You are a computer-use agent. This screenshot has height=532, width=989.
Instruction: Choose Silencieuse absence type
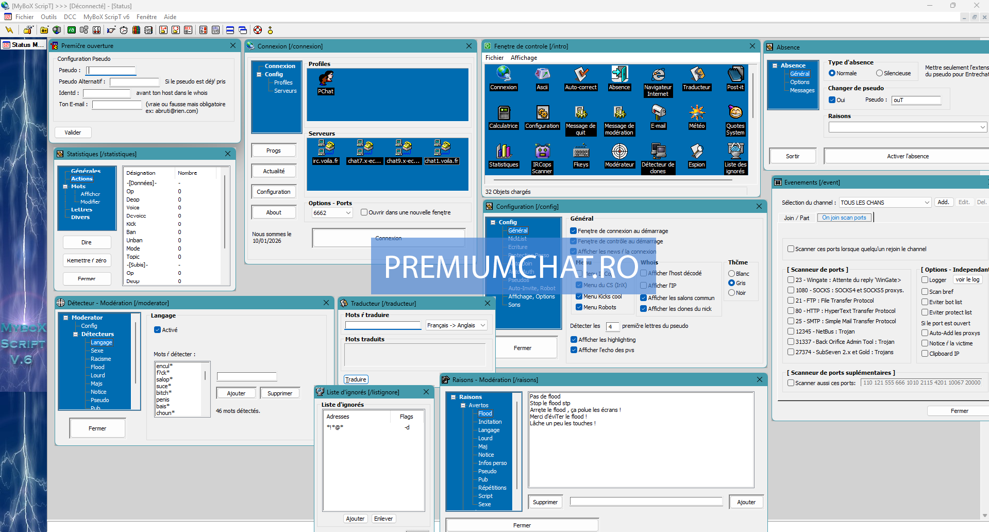pyautogui.click(x=879, y=73)
